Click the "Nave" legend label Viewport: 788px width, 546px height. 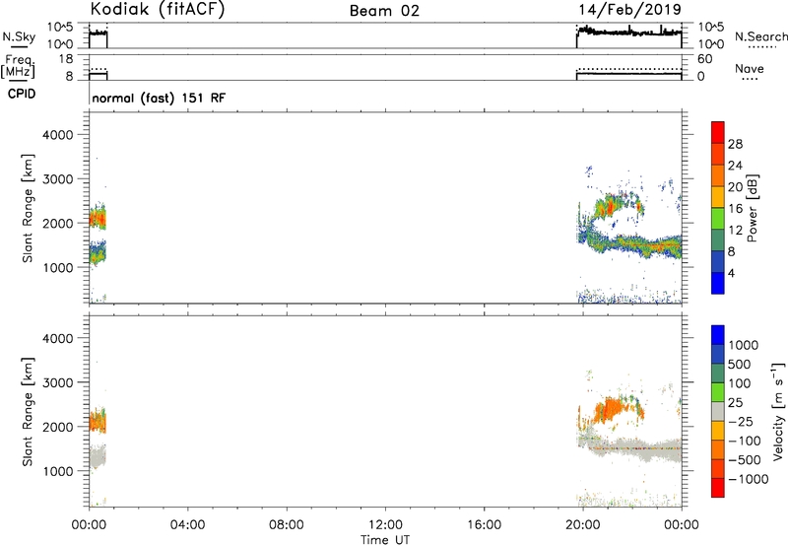pyautogui.click(x=750, y=68)
